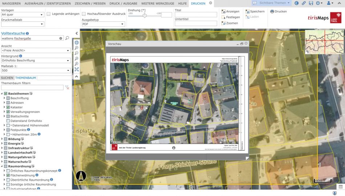This screenshot has width=345, height=196.
Task: Open legend note icon next to Basisthemen
Action: point(31,94)
